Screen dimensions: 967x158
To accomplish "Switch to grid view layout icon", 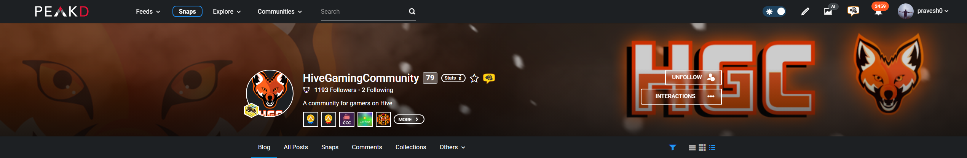I will [702, 147].
